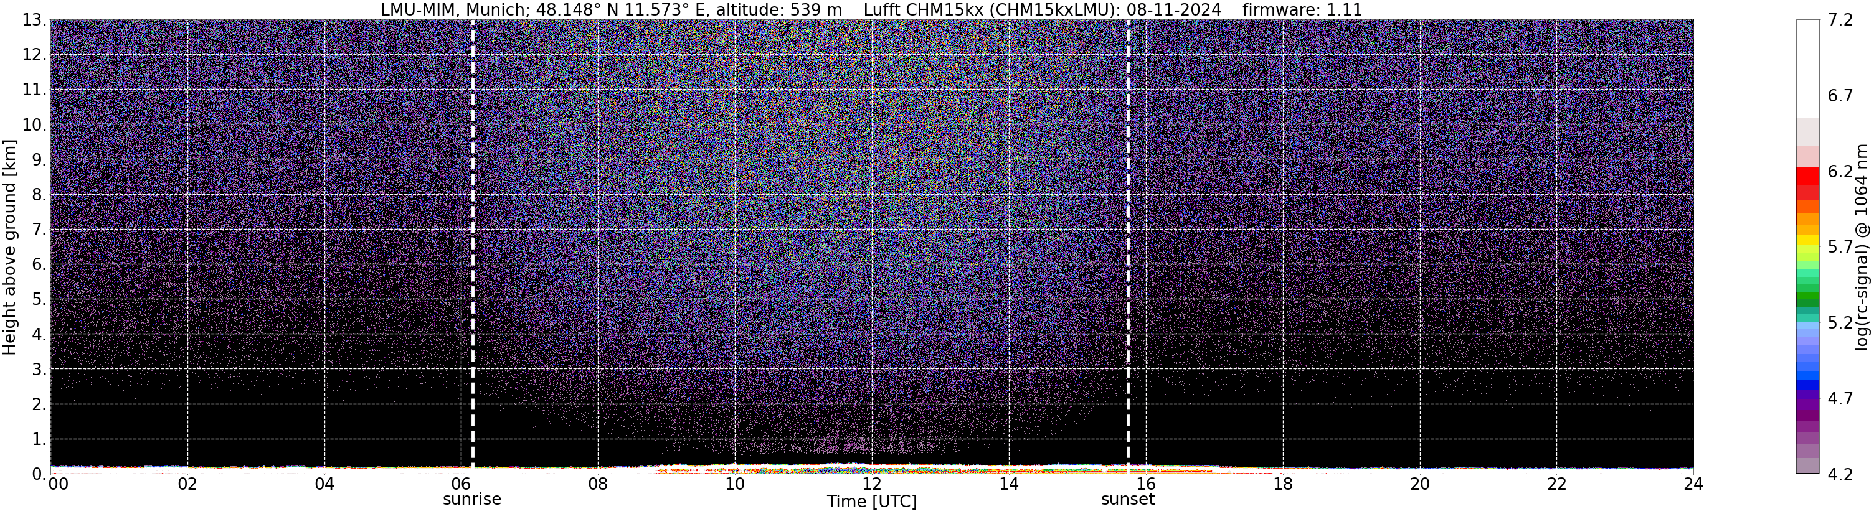Click x-axis tick label 08
This screenshot has width=1874, height=514.
(x=598, y=484)
